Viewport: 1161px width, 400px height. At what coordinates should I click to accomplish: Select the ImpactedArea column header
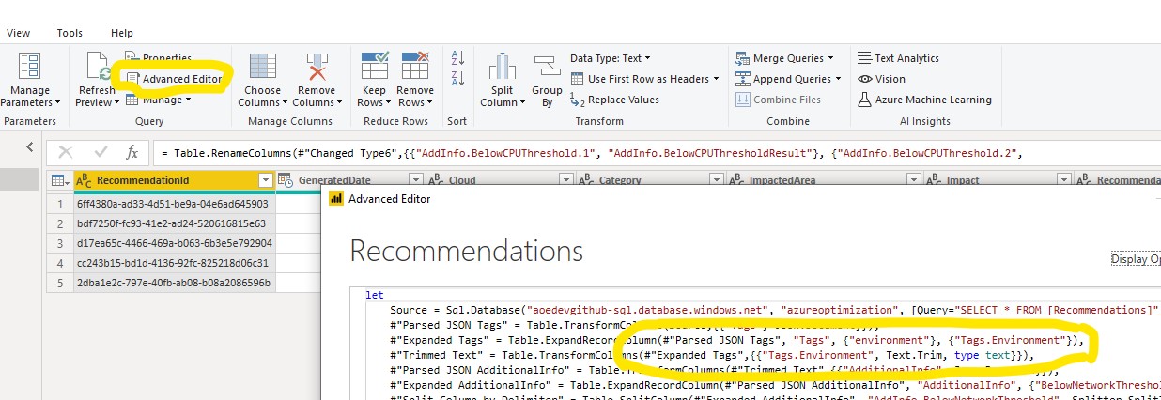pos(823,180)
